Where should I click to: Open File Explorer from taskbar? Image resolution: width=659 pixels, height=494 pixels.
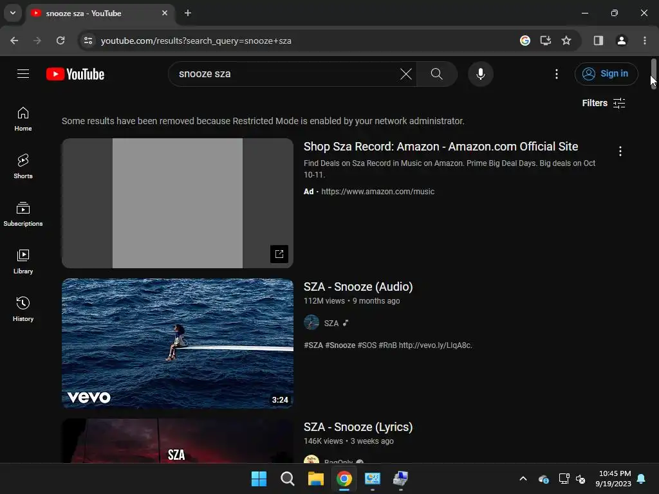pyautogui.click(x=315, y=479)
